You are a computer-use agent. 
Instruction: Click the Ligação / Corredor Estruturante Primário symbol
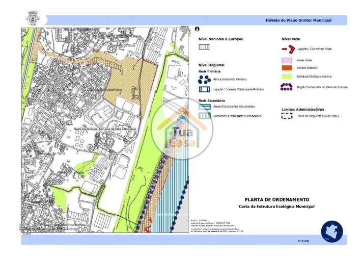(204, 90)
